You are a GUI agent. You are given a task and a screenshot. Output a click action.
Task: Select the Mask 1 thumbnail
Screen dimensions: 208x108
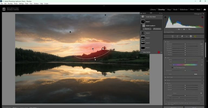click(143, 47)
